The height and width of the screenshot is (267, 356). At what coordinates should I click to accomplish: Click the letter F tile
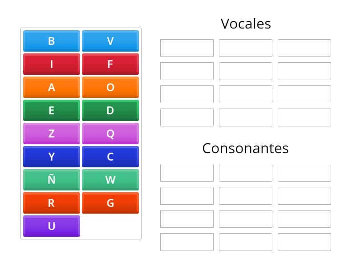110,64
